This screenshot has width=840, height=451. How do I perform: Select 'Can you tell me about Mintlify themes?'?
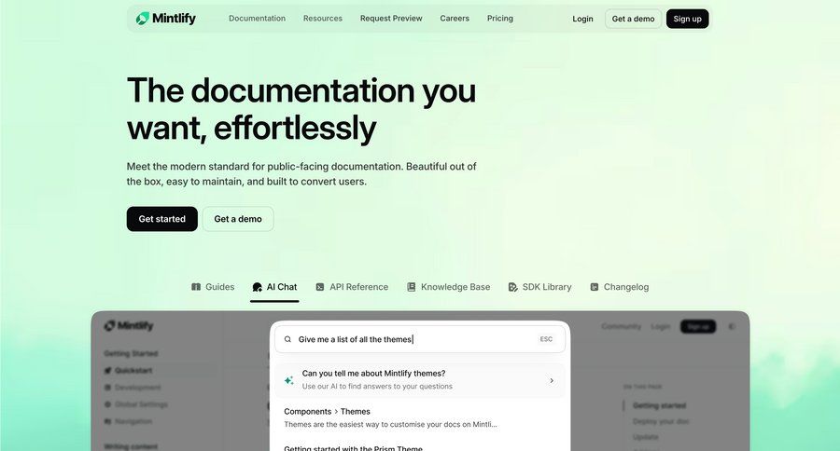coord(420,380)
